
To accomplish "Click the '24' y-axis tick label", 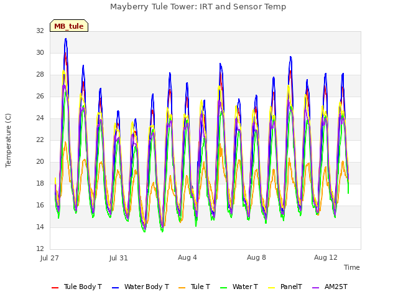I will click(40, 118).
